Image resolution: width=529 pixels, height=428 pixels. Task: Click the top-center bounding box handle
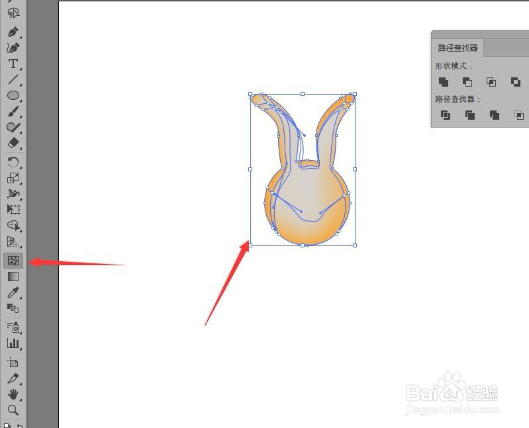[x=303, y=94]
